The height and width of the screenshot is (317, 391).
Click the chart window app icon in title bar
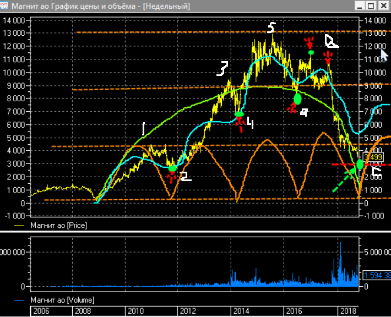(4, 6)
